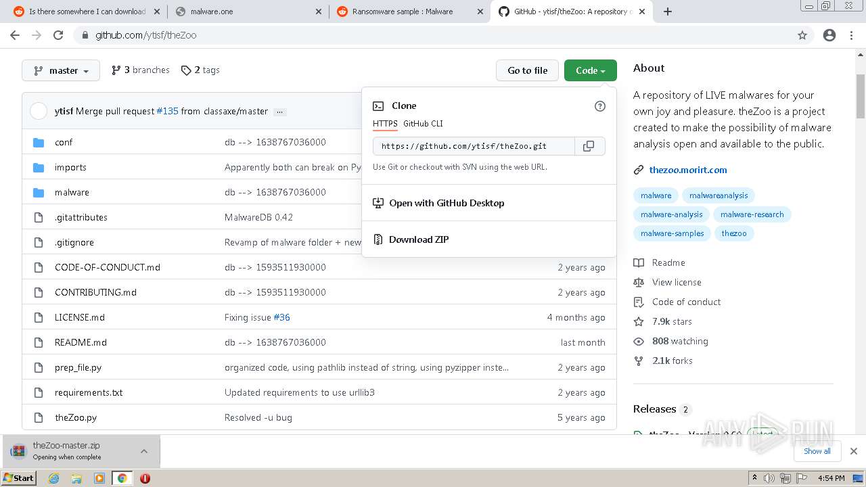Open a new browser tab
The image size is (866, 487).
coord(668,11)
